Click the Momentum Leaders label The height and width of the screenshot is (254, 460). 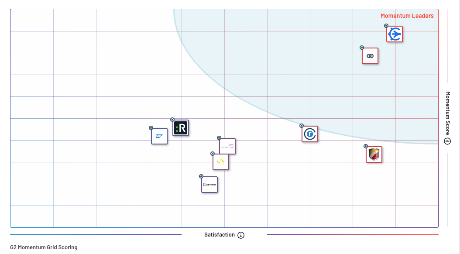[407, 16]
